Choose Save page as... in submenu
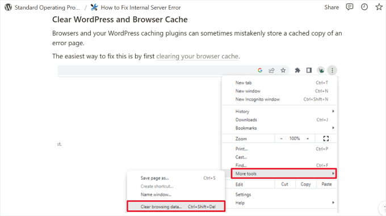The image size is (386, 216). click(176, 178)
